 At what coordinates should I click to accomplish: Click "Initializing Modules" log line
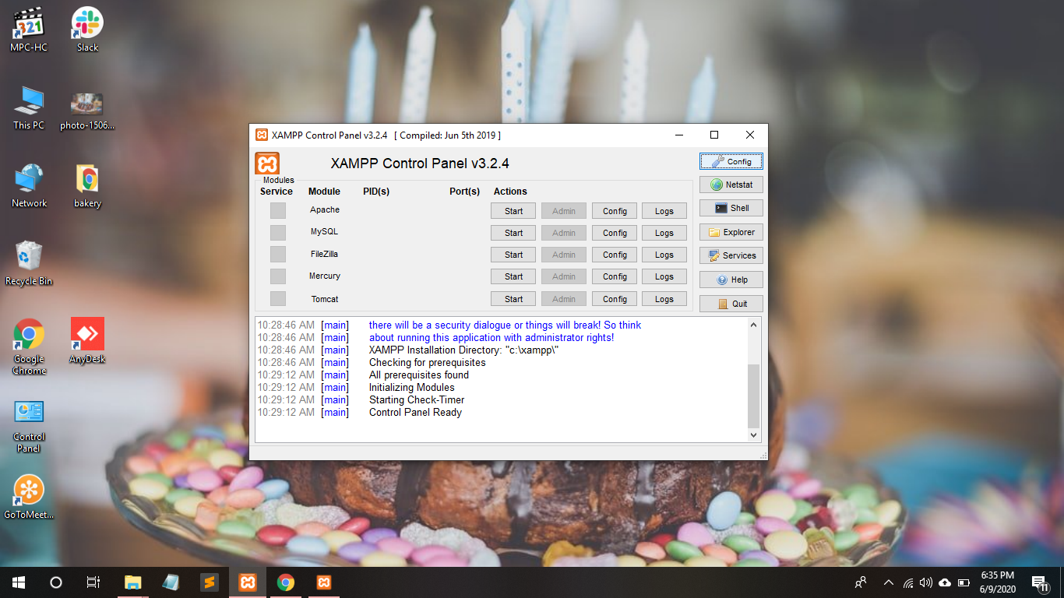point(412,388)
